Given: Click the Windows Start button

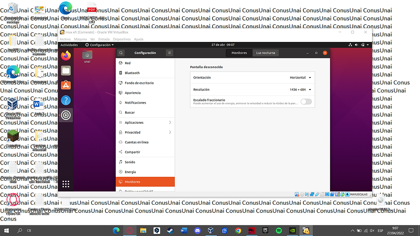Looking at the screenshot, I should point(6,230).
